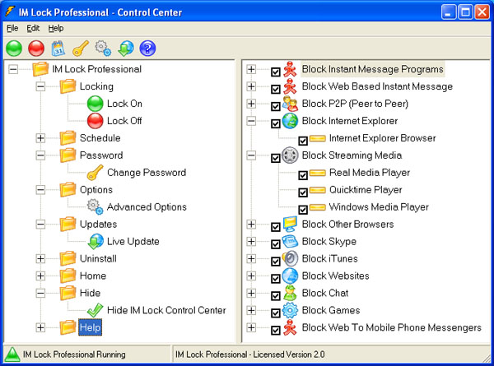The height and width of the screenshot is (366, 494).
Task: Open the Schedule calendar toolbar icon
Action: 58,49
